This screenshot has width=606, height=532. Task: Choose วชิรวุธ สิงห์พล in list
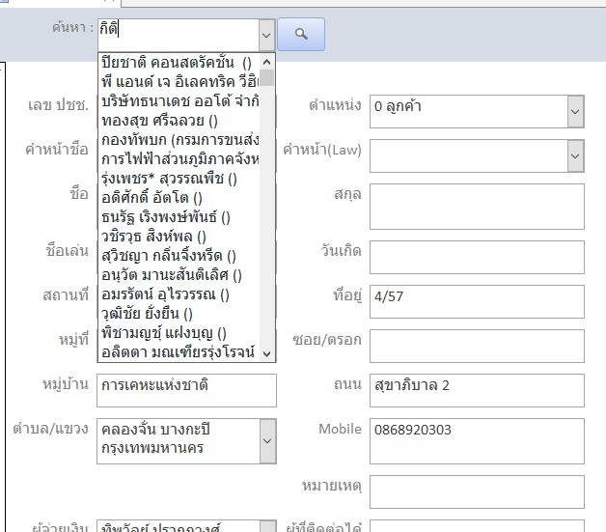[x=179, y=237]
